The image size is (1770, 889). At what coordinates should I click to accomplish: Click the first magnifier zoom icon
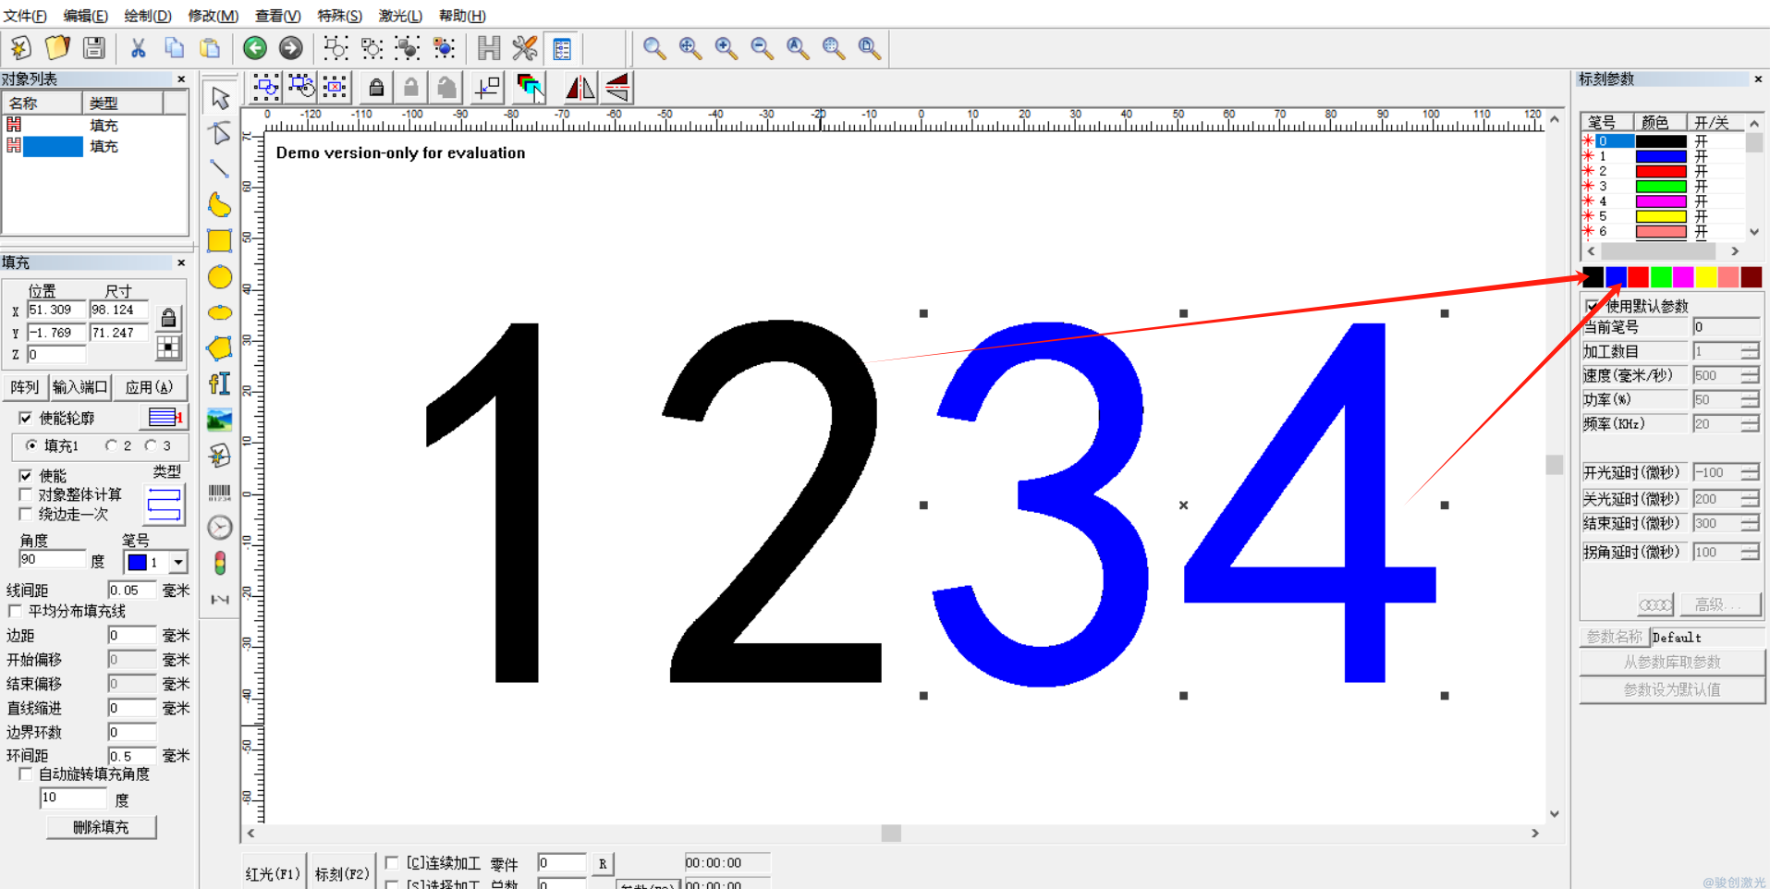[654, 48]
